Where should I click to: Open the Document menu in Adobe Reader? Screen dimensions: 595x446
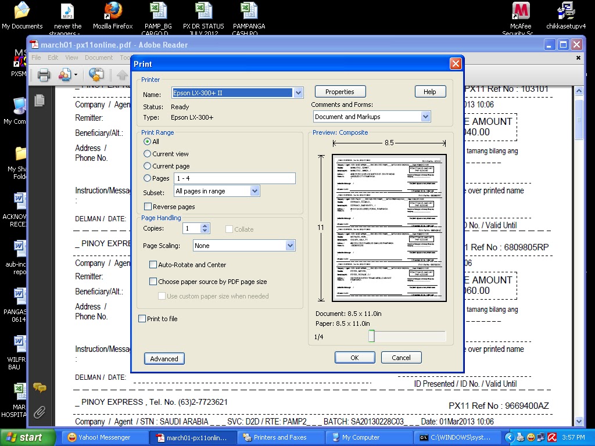tap(99, 57)
